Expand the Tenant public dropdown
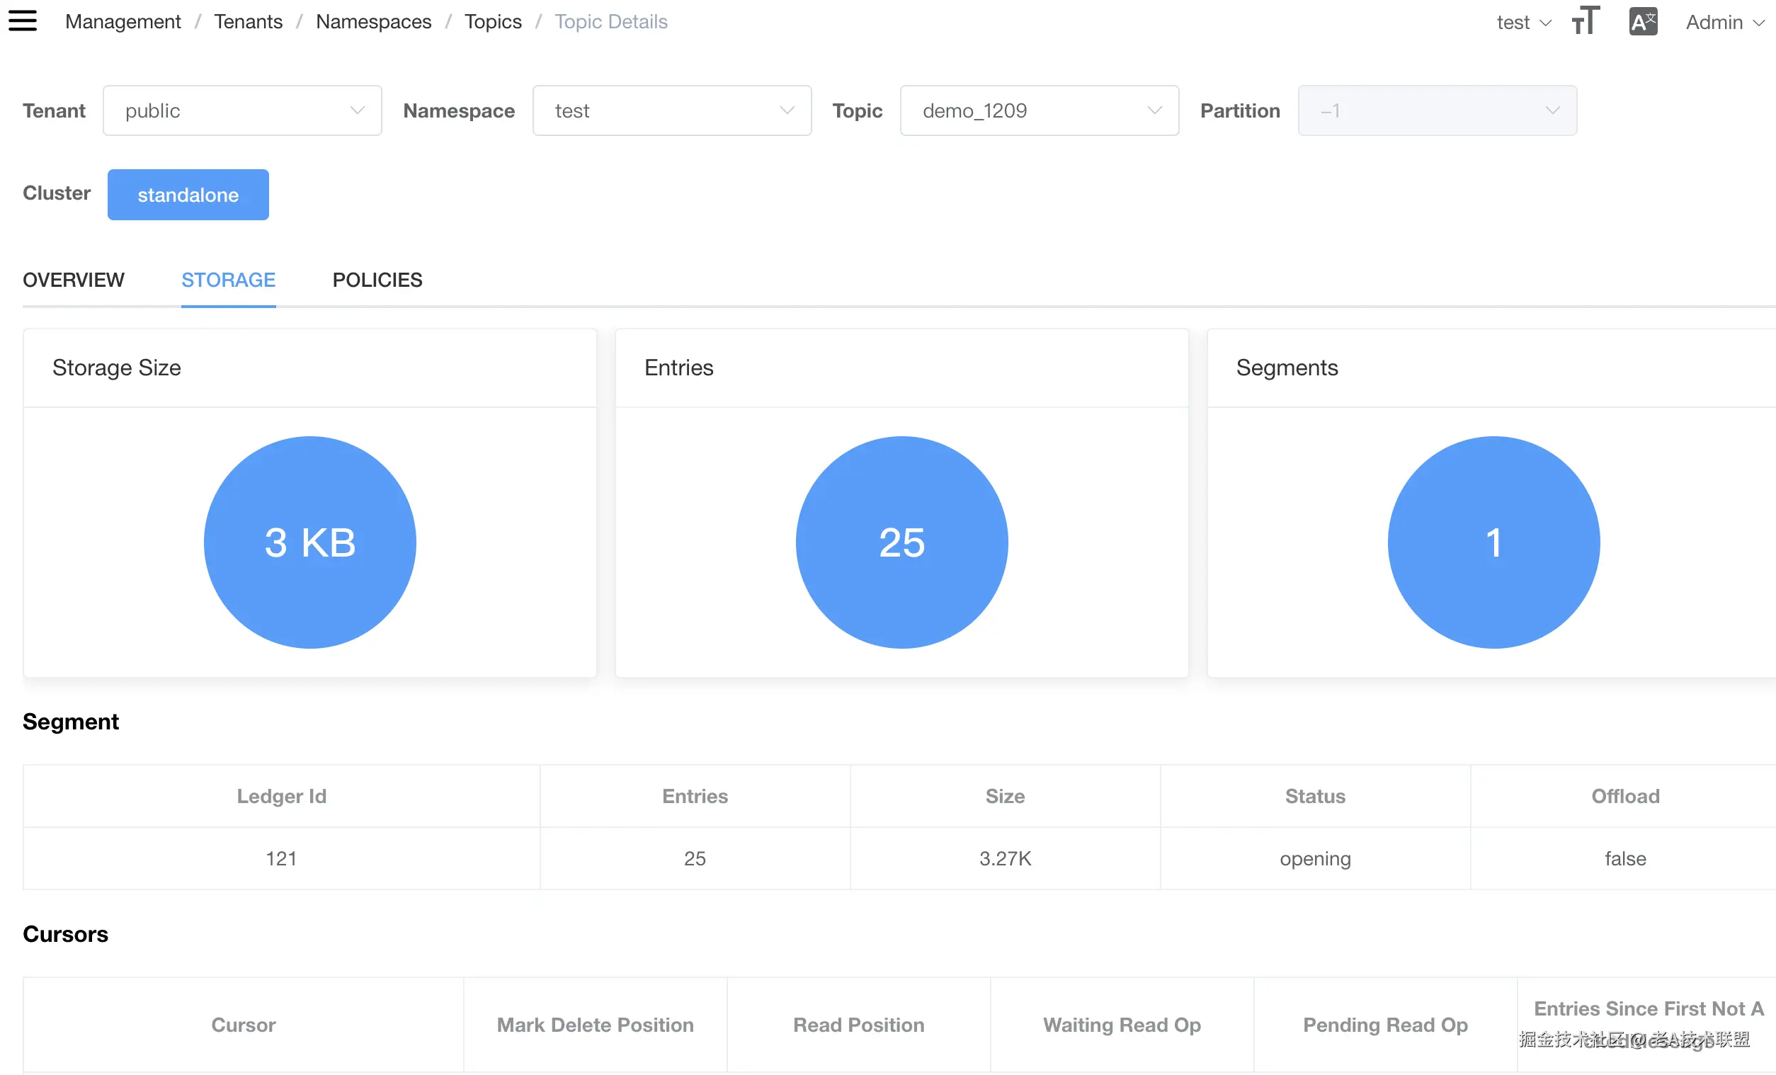The image size is (1776, 1075). [x=242, y=110]
